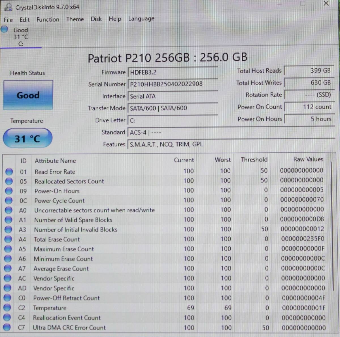Click the Firmware field HDFEB3.2

click(173, 72)
